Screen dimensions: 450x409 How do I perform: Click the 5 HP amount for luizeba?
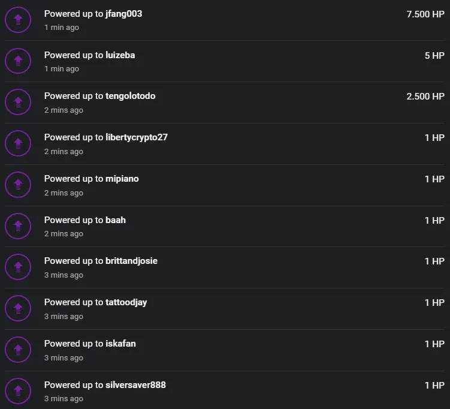[434, 55]
